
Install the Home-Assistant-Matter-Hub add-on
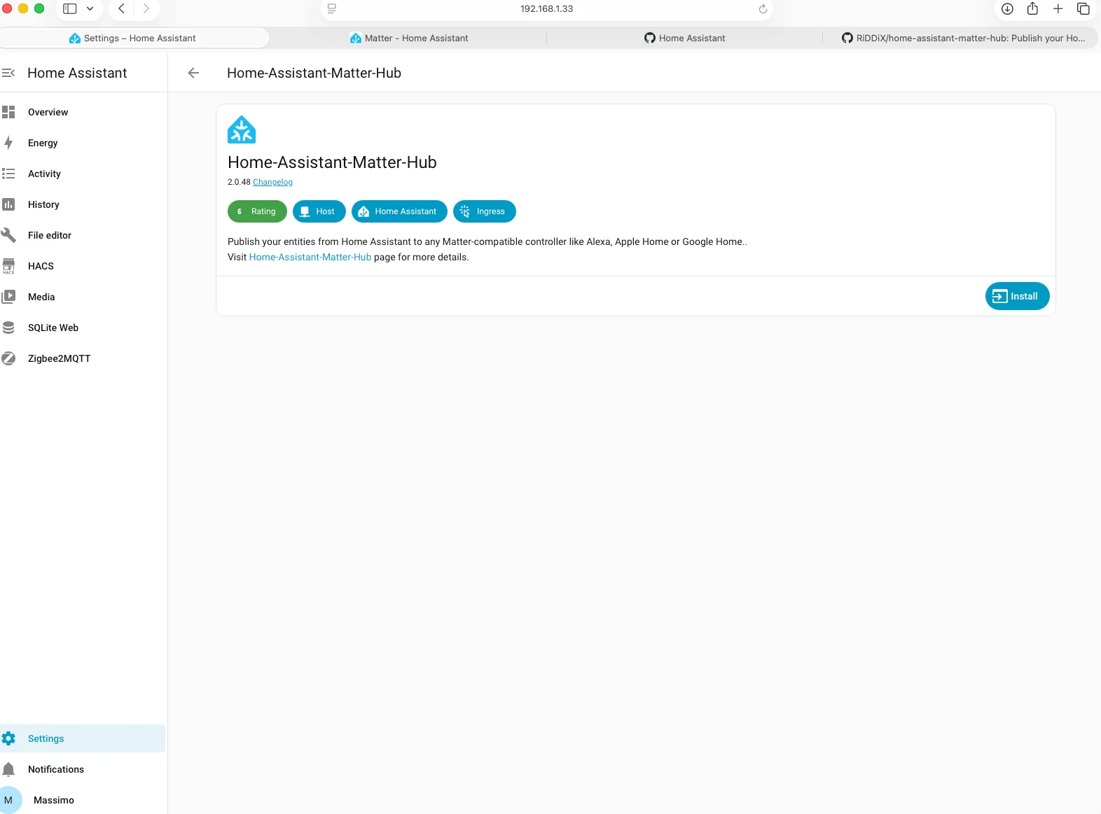(1017, 296)
